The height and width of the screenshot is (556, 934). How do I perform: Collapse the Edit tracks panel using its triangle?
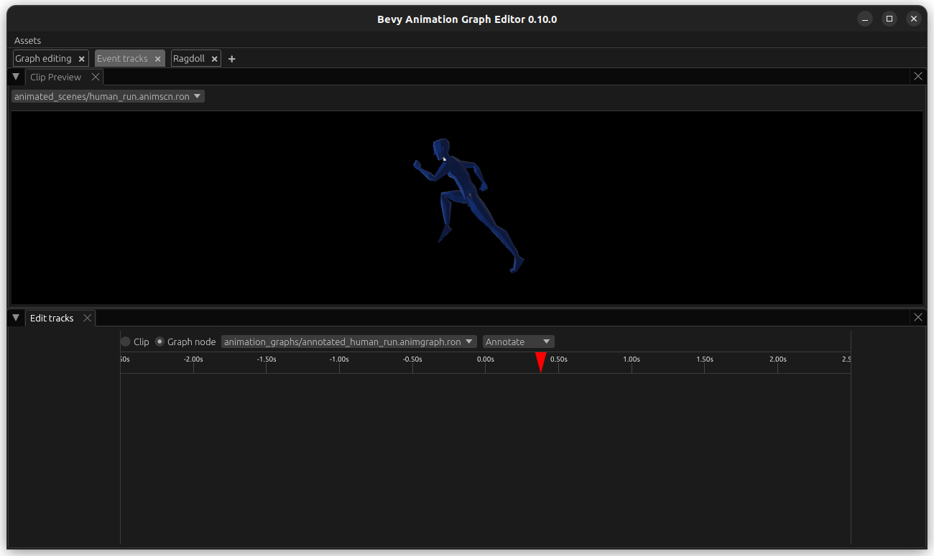15,317
